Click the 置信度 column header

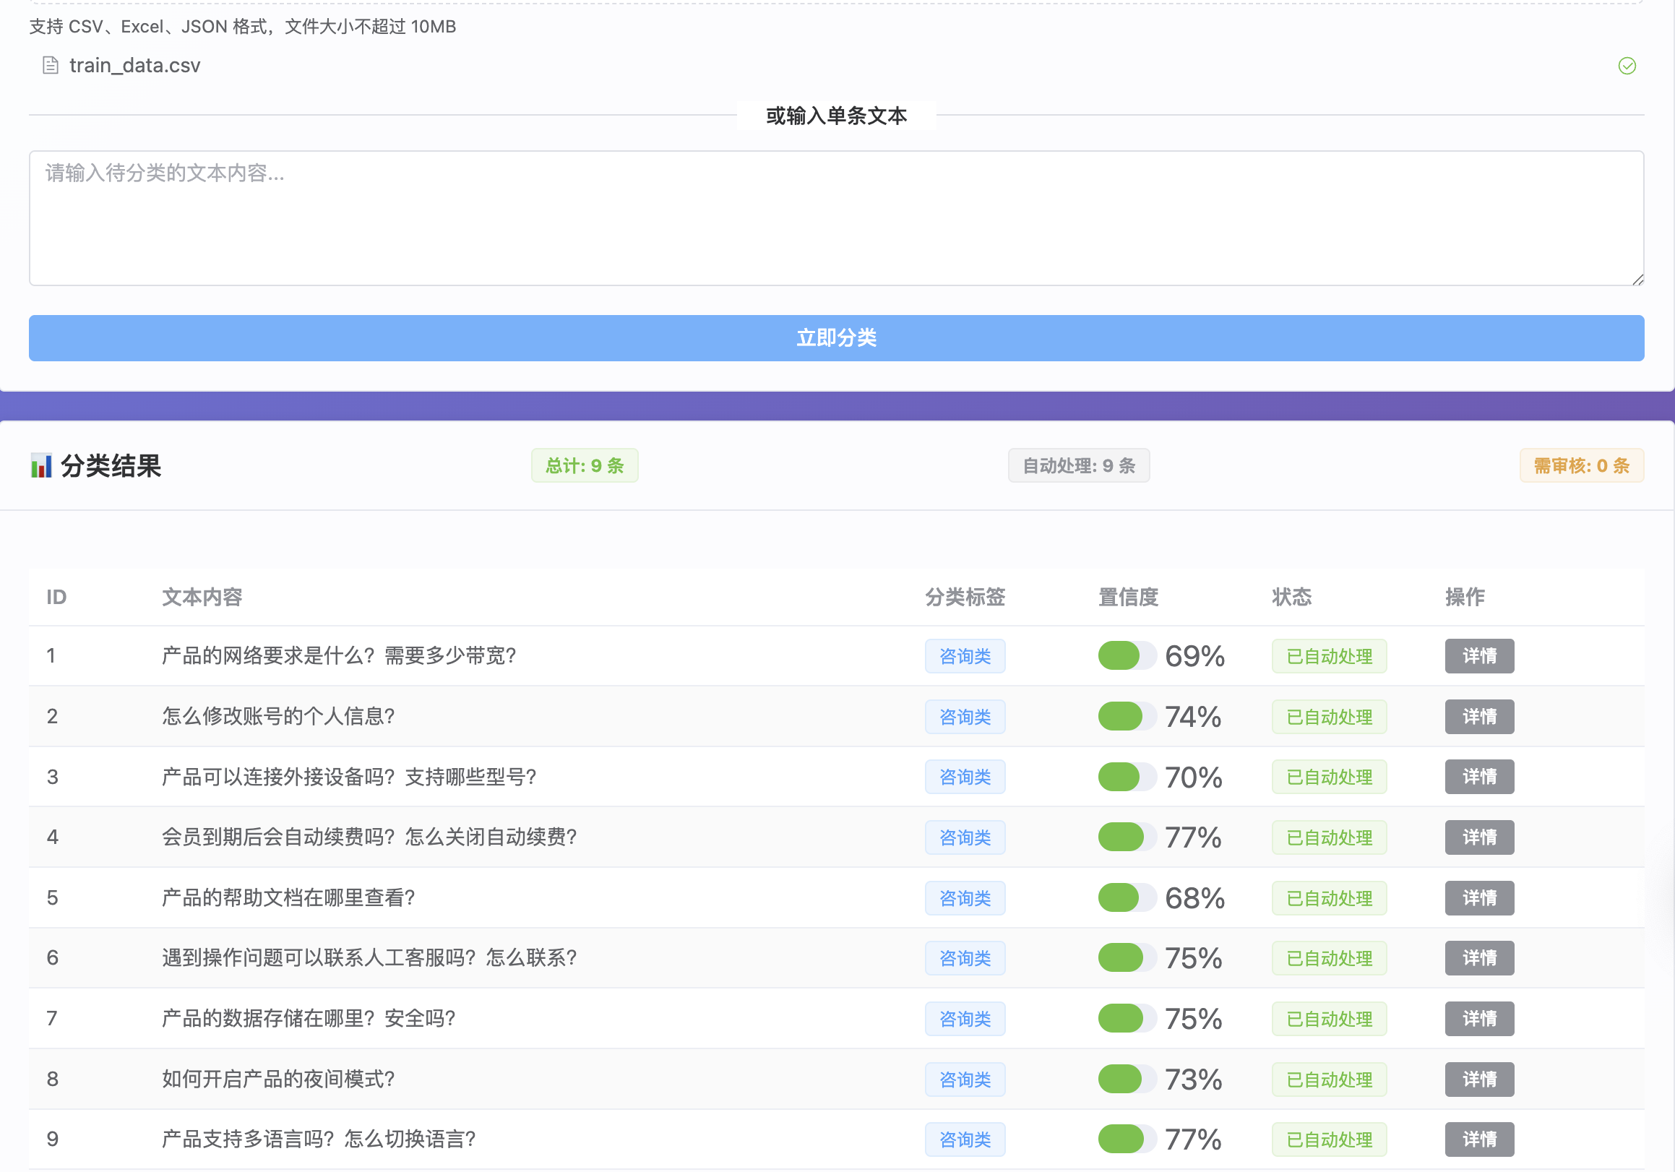point(1128,598)
